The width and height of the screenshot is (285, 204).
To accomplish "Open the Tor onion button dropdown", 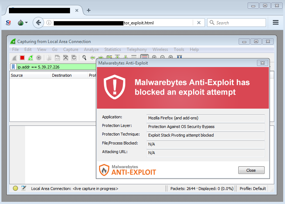I will (23, 23).
